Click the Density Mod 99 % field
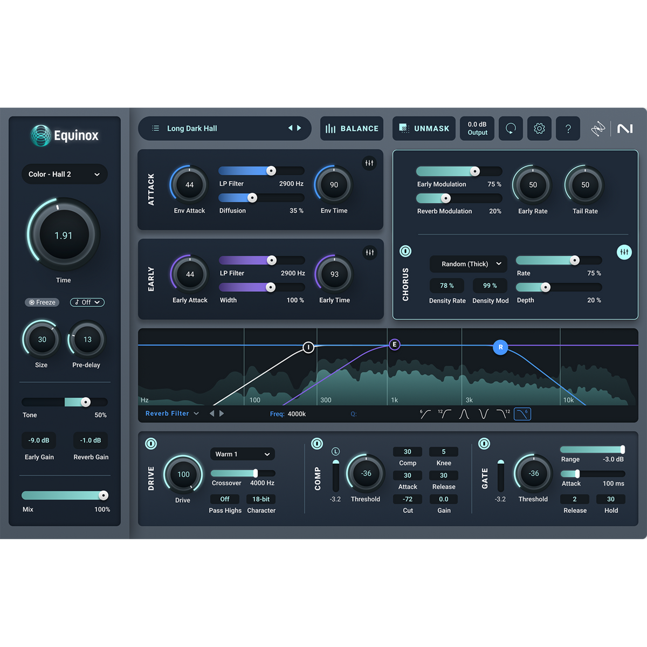 490,286
